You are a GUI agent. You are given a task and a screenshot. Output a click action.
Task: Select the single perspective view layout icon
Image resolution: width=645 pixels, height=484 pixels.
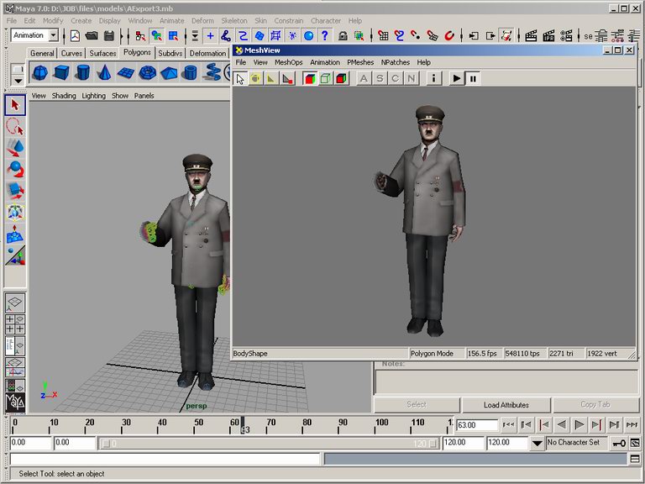(15, 302)
